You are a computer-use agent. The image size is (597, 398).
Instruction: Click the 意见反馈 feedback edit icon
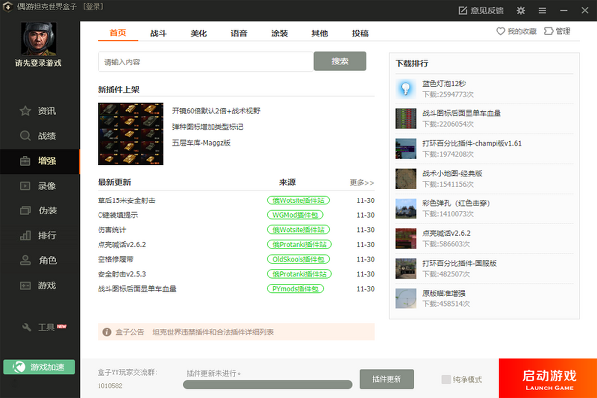pos(462,10)
